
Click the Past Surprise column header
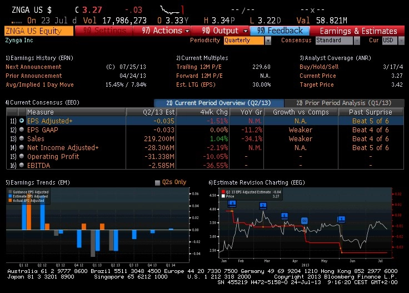pos(371,112)
